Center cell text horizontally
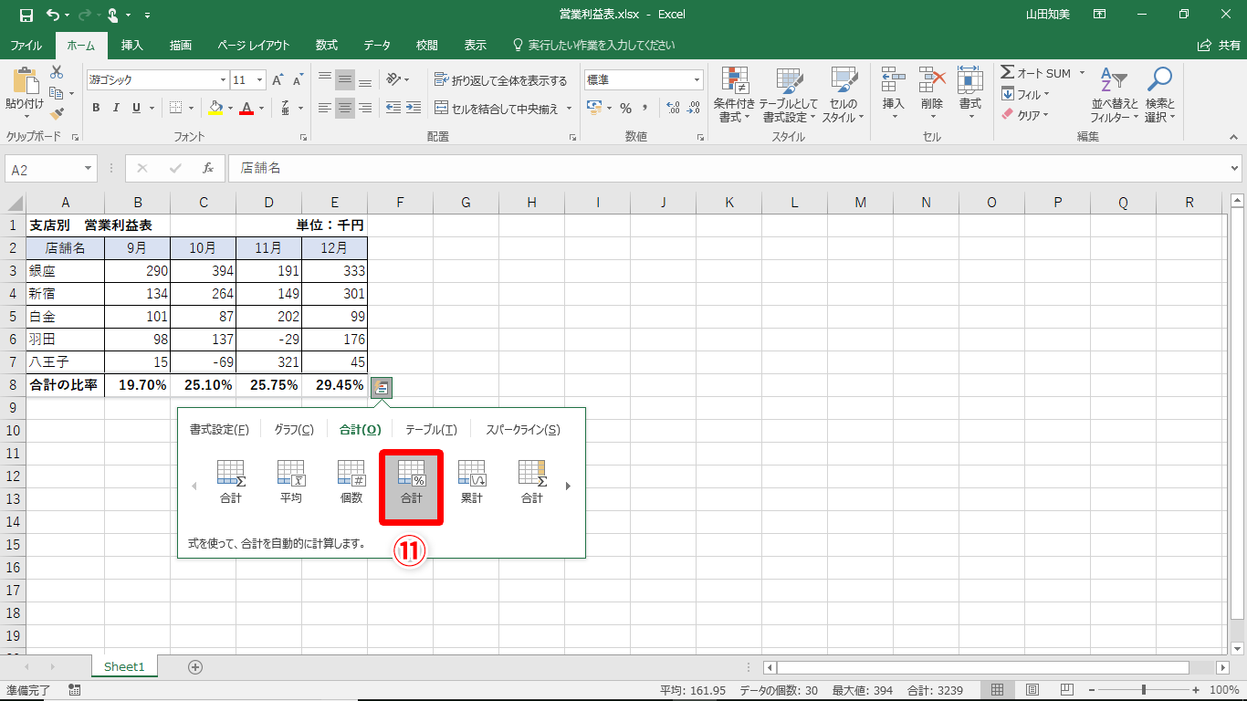 pos(344,108)
